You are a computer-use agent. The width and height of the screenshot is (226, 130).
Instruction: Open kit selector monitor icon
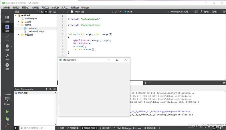[x=7, y=99]
